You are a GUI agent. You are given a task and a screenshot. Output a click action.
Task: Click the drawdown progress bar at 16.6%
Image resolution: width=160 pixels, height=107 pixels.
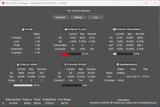[x=123, y=54]
